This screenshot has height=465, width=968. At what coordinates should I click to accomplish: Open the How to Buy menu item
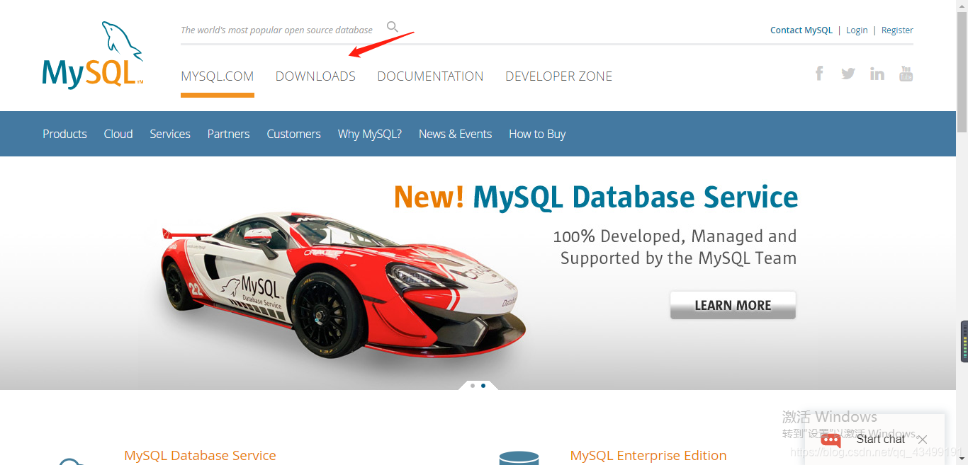[x=537, y=134]
